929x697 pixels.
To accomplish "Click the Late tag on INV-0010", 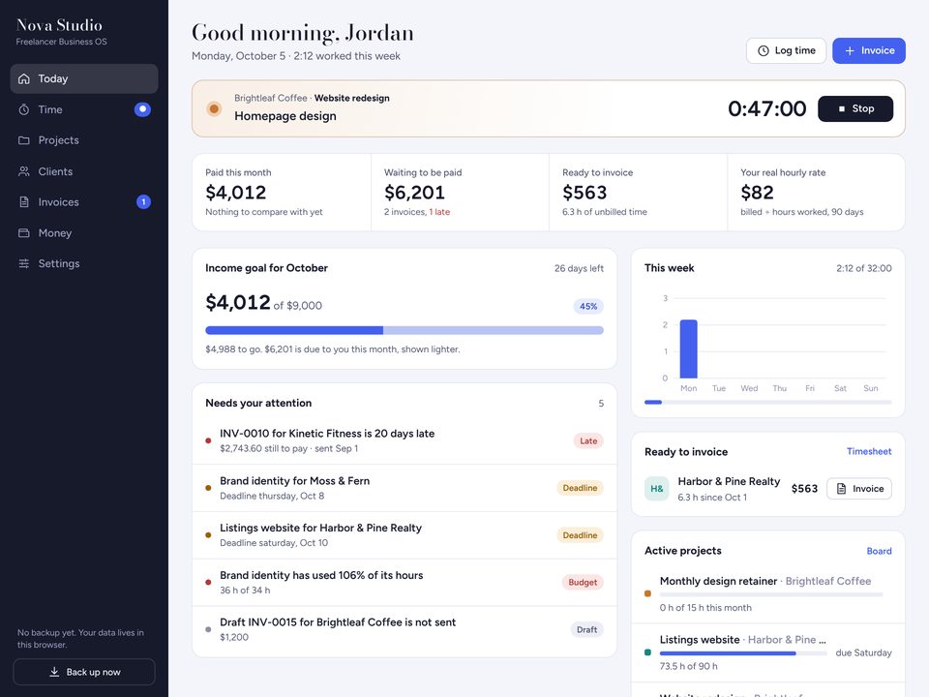I will [x=588, y=440].
